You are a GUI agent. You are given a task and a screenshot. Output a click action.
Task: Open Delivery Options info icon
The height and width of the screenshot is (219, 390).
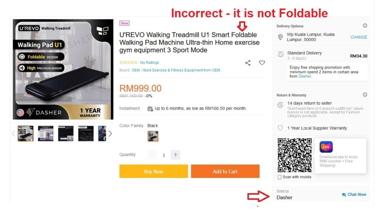tap(365, 25)
